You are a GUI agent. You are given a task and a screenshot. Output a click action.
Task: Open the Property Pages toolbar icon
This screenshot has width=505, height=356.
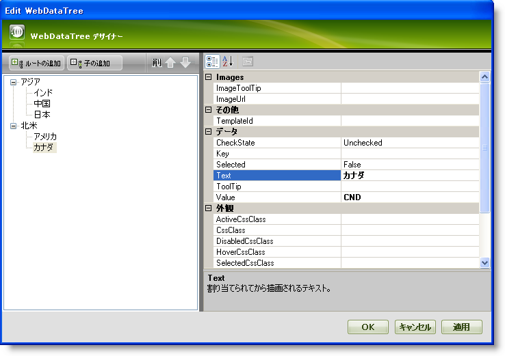pyautogui.click(x=248, y=61)
